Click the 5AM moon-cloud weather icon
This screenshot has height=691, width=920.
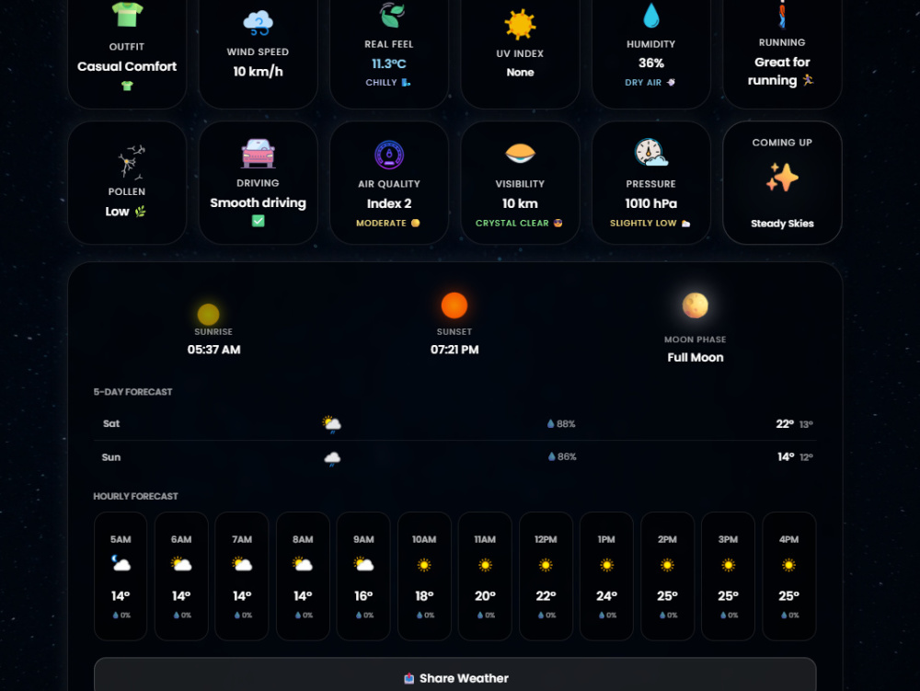coord(121,564)
